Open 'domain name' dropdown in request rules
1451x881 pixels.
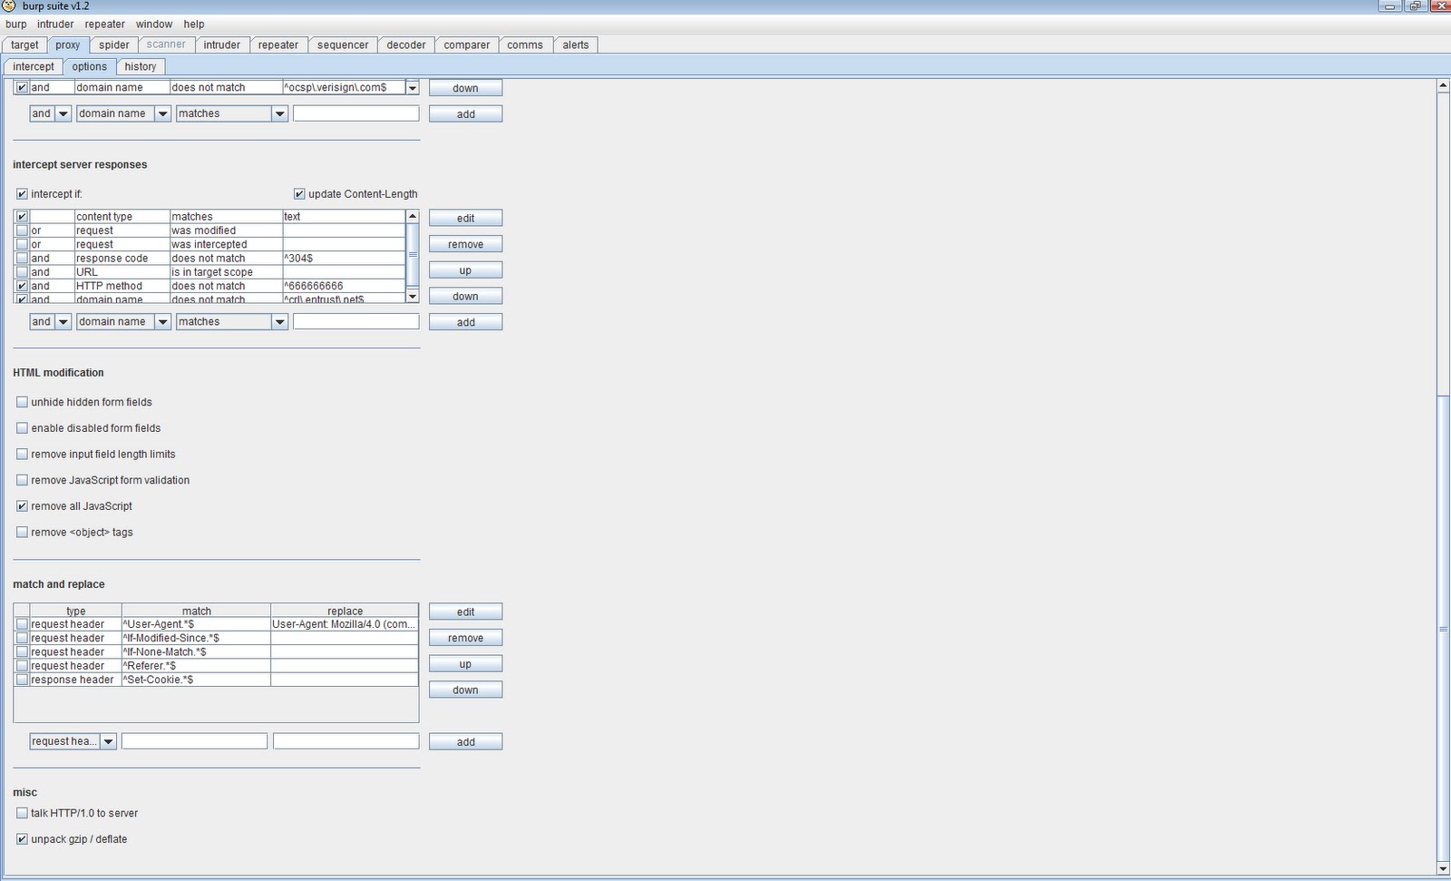click(x=162, y=113)
